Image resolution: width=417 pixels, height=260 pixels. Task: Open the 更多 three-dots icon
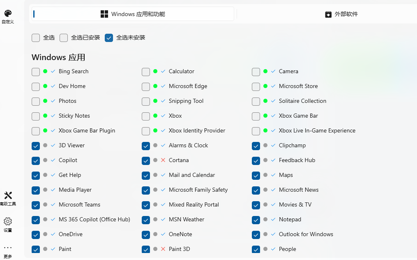tap(8, 248)
